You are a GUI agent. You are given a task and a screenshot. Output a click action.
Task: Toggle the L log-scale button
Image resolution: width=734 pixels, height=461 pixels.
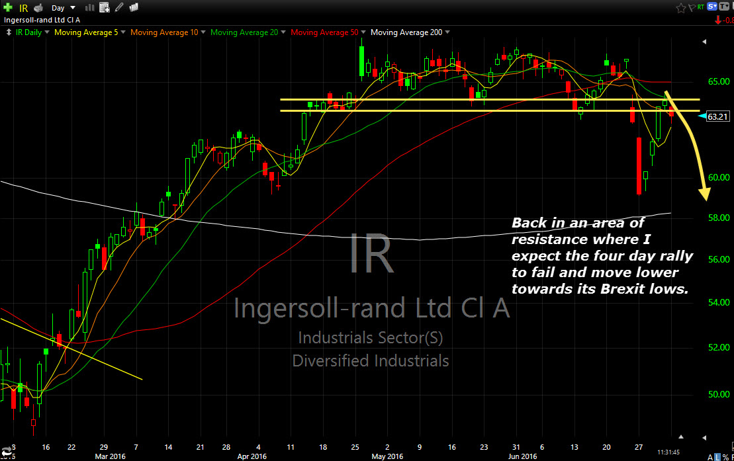(x=717, y=457)
